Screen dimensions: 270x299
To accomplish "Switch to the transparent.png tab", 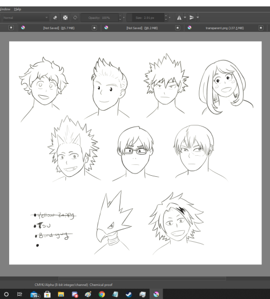I will (x=225, y=28).
